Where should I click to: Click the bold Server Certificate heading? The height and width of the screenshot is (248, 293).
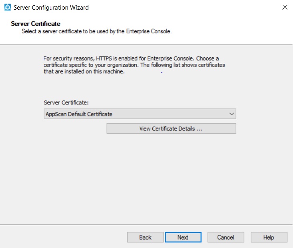pyautogui.click(x=35, y=24)
